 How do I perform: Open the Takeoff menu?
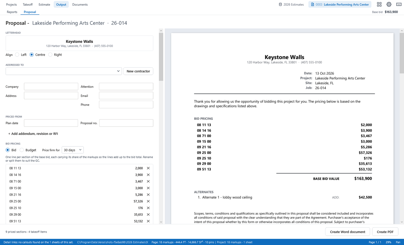click(x=28, y=5)
